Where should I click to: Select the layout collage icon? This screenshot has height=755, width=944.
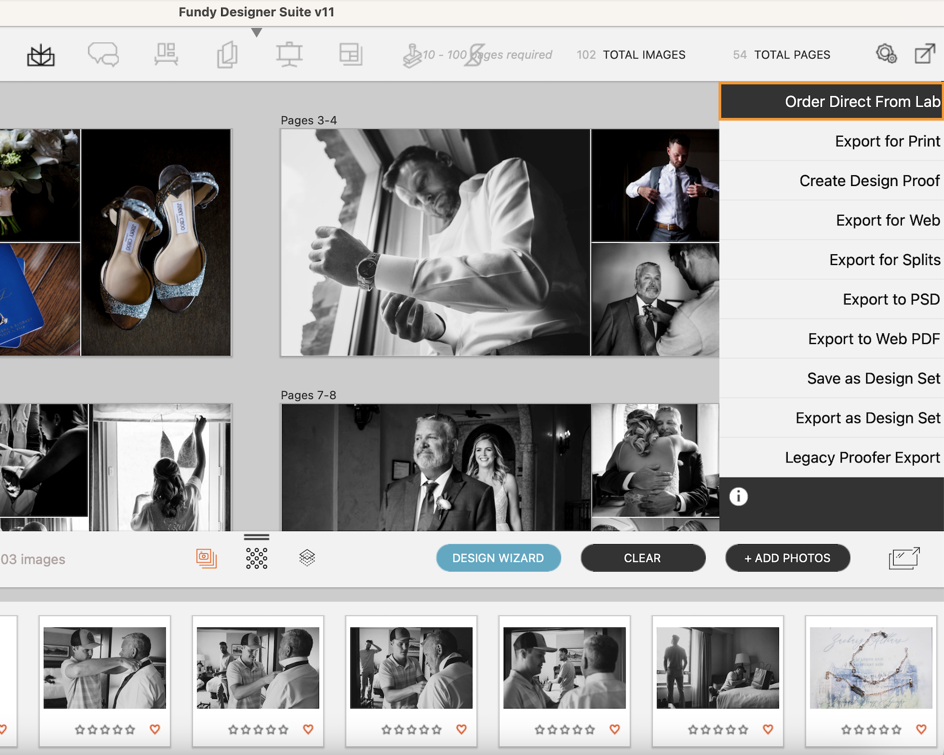pos(351,55)
